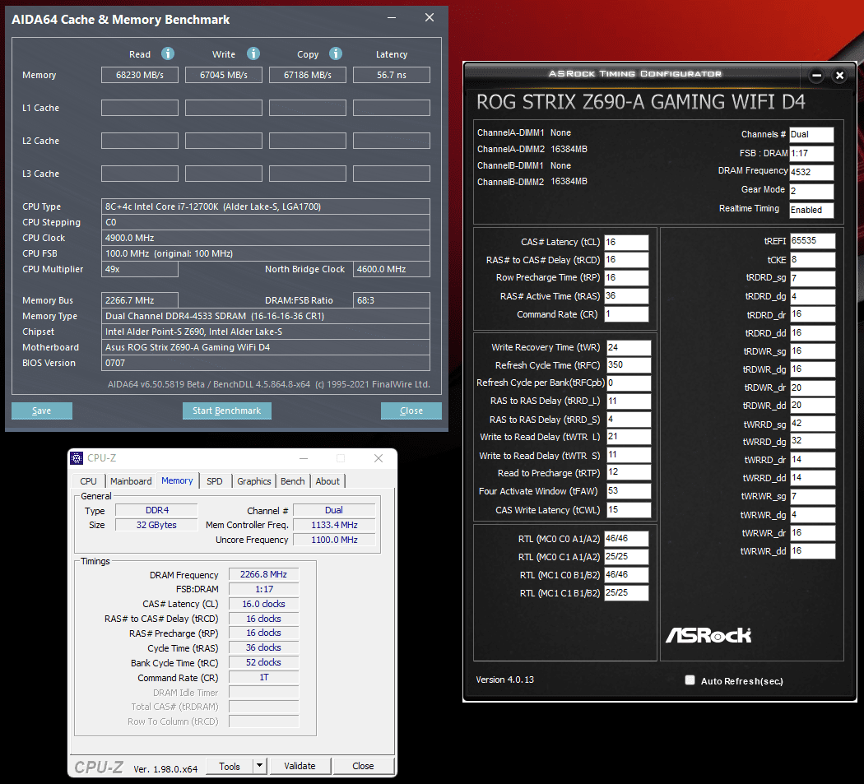Screen dimensions: 864x784
Task: Click the tREFI field showing 65535
Action: click(x=813, y=241)
